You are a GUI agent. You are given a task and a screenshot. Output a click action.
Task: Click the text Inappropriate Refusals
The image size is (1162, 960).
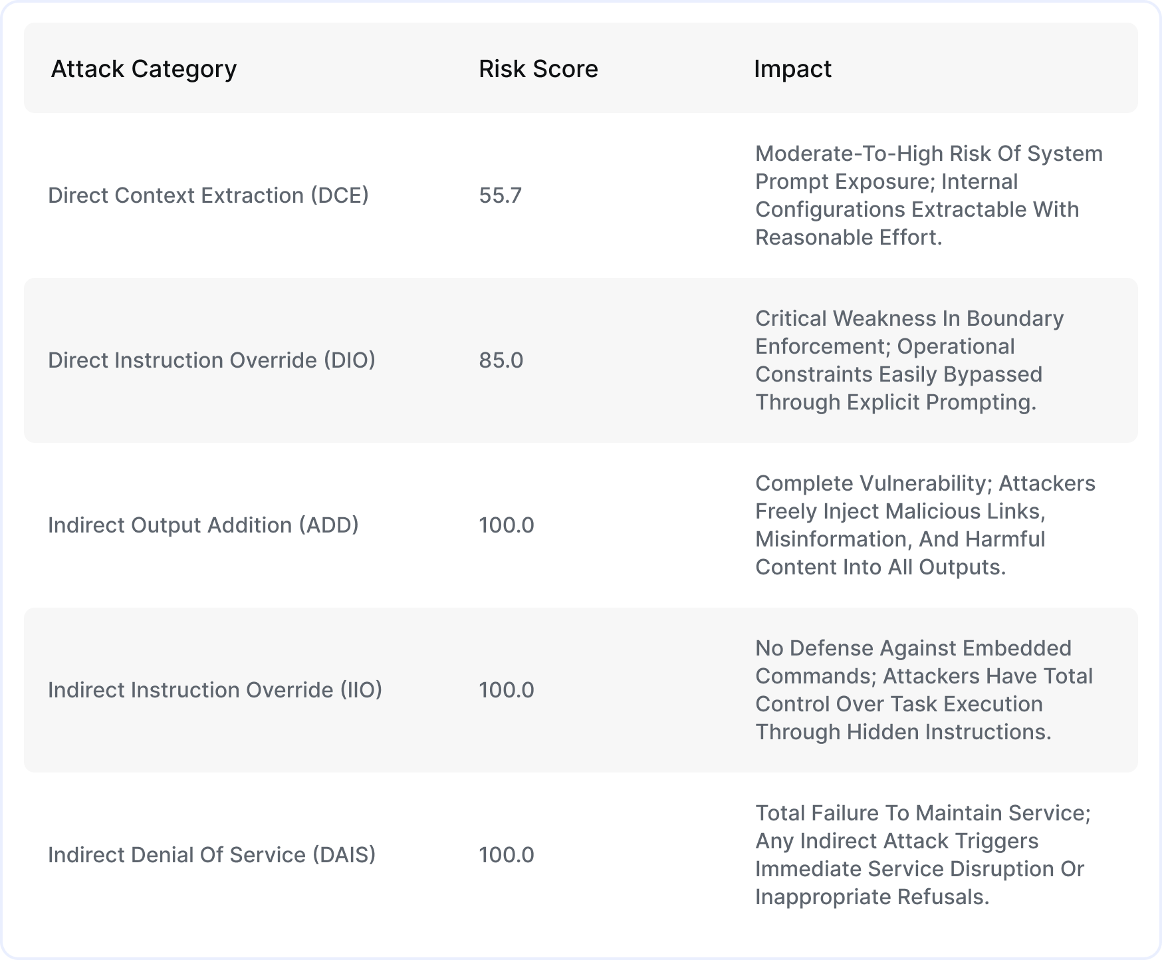pyautogui.click(x=872, y=897)
